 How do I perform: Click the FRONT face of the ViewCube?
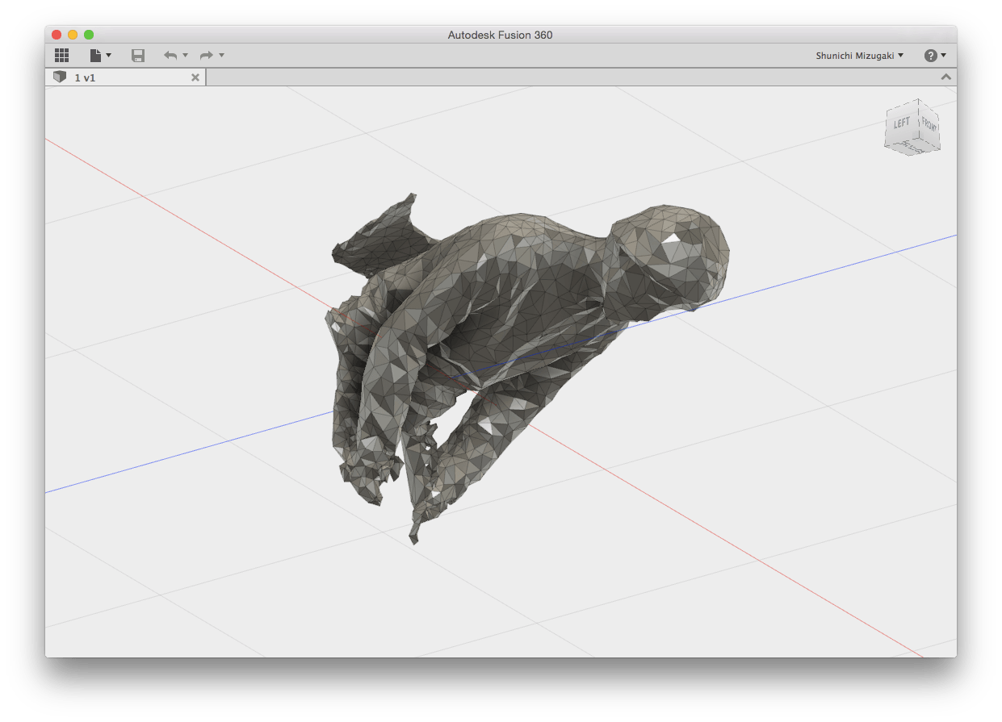(x=929, y=126)
